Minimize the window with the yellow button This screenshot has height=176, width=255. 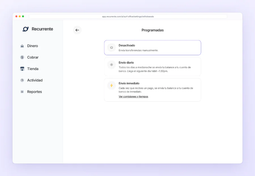click(20, 16)
